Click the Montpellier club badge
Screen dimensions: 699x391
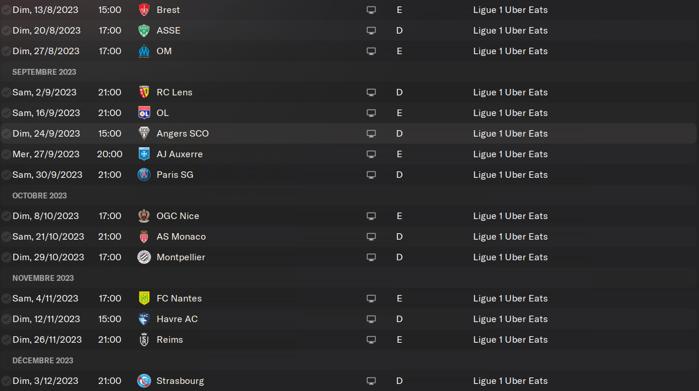[x=144, y=257]
